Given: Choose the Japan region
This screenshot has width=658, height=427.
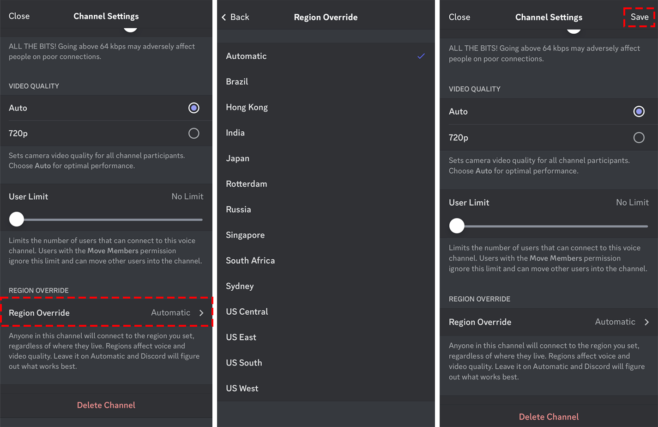Looking at the screenshot, I should click(x=237, y=158).
